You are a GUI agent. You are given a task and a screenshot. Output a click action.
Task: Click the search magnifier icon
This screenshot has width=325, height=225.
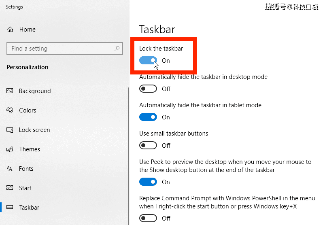117,49
